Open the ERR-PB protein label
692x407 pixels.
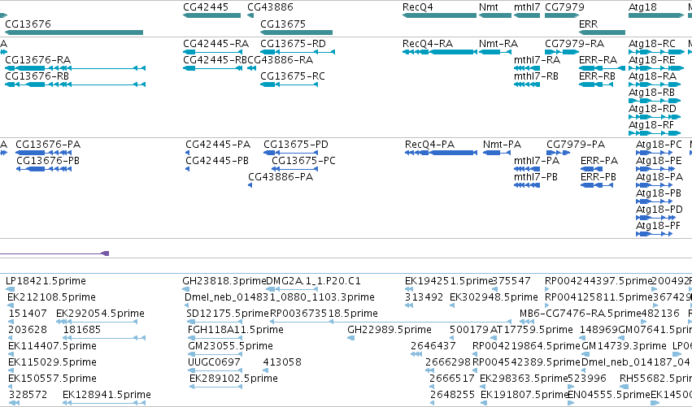click(598, 177)
